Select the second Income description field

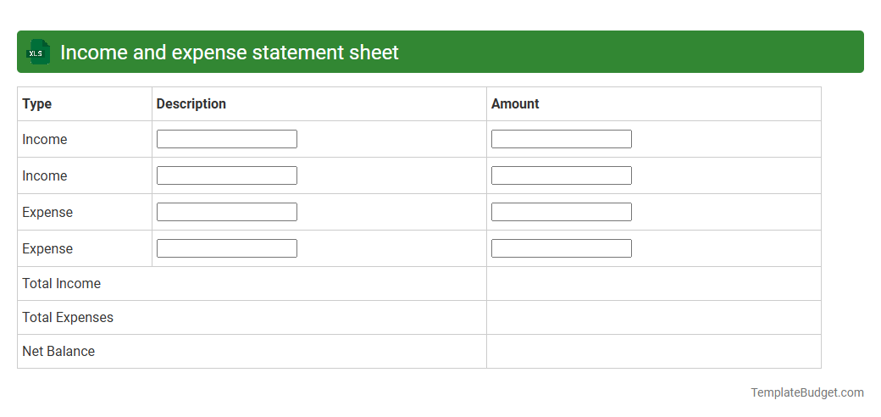[x=227, y=175]
